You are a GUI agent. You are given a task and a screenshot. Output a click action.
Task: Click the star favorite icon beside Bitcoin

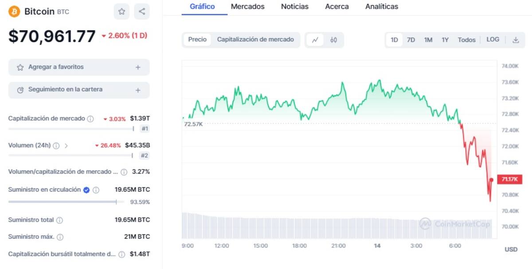(x=121, y=12)
